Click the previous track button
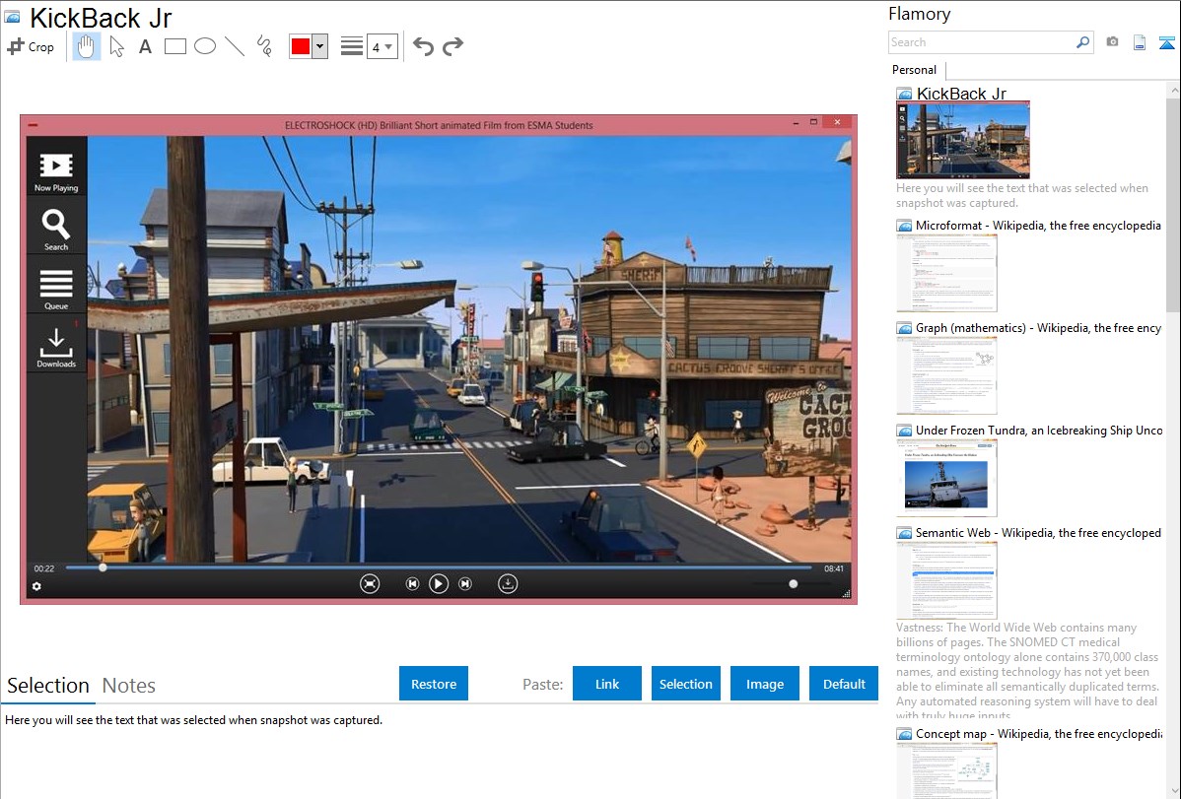Image resolution: width=1181 pixels, height=799 pixels. 412,583
